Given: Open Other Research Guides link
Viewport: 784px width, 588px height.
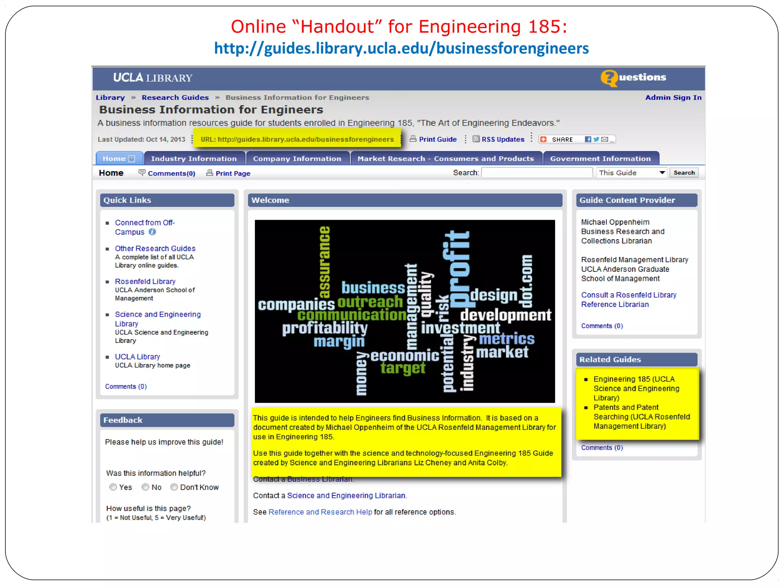Looking at the screenshot, I should pyautogui.click(x=155, y=248).
